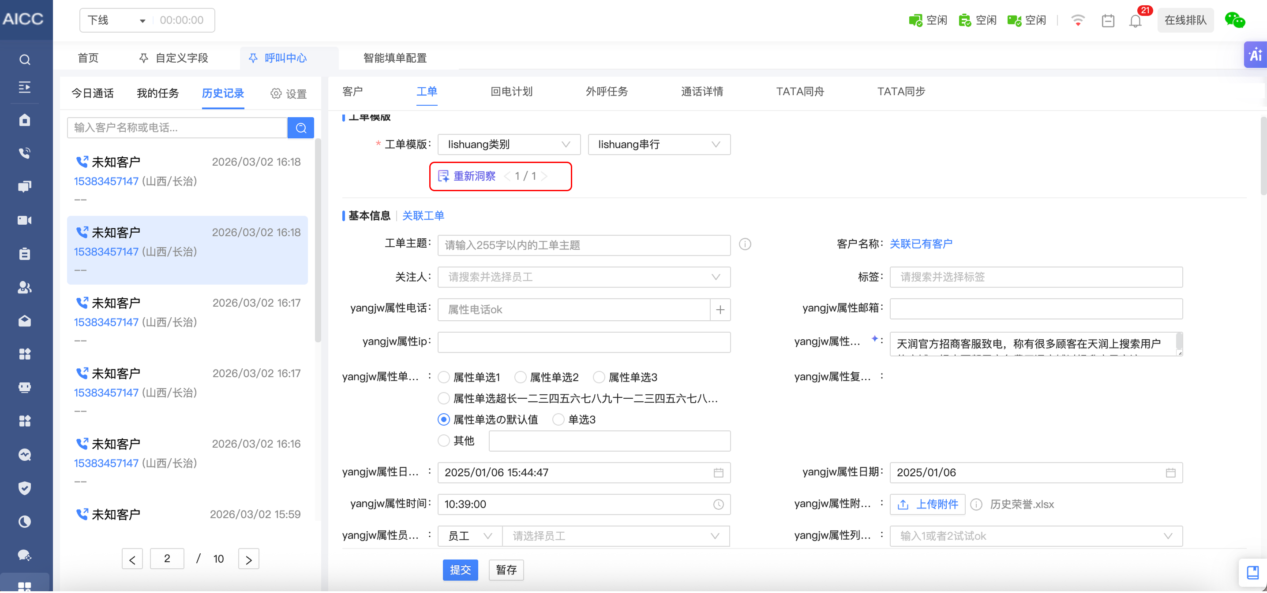Viewport: 1267px width, 593px height.
Task: Choose the 其他 radio button
Action: tap(444, 440)
